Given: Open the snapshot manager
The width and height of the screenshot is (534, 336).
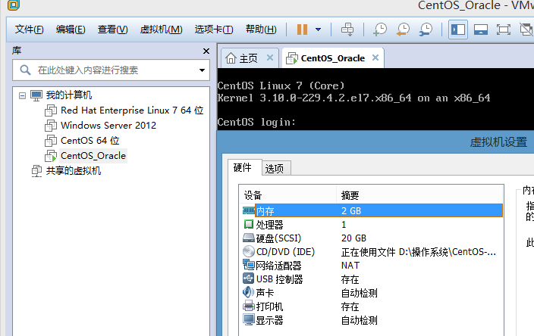Looking at the screenshot, I should pos(426,30).
